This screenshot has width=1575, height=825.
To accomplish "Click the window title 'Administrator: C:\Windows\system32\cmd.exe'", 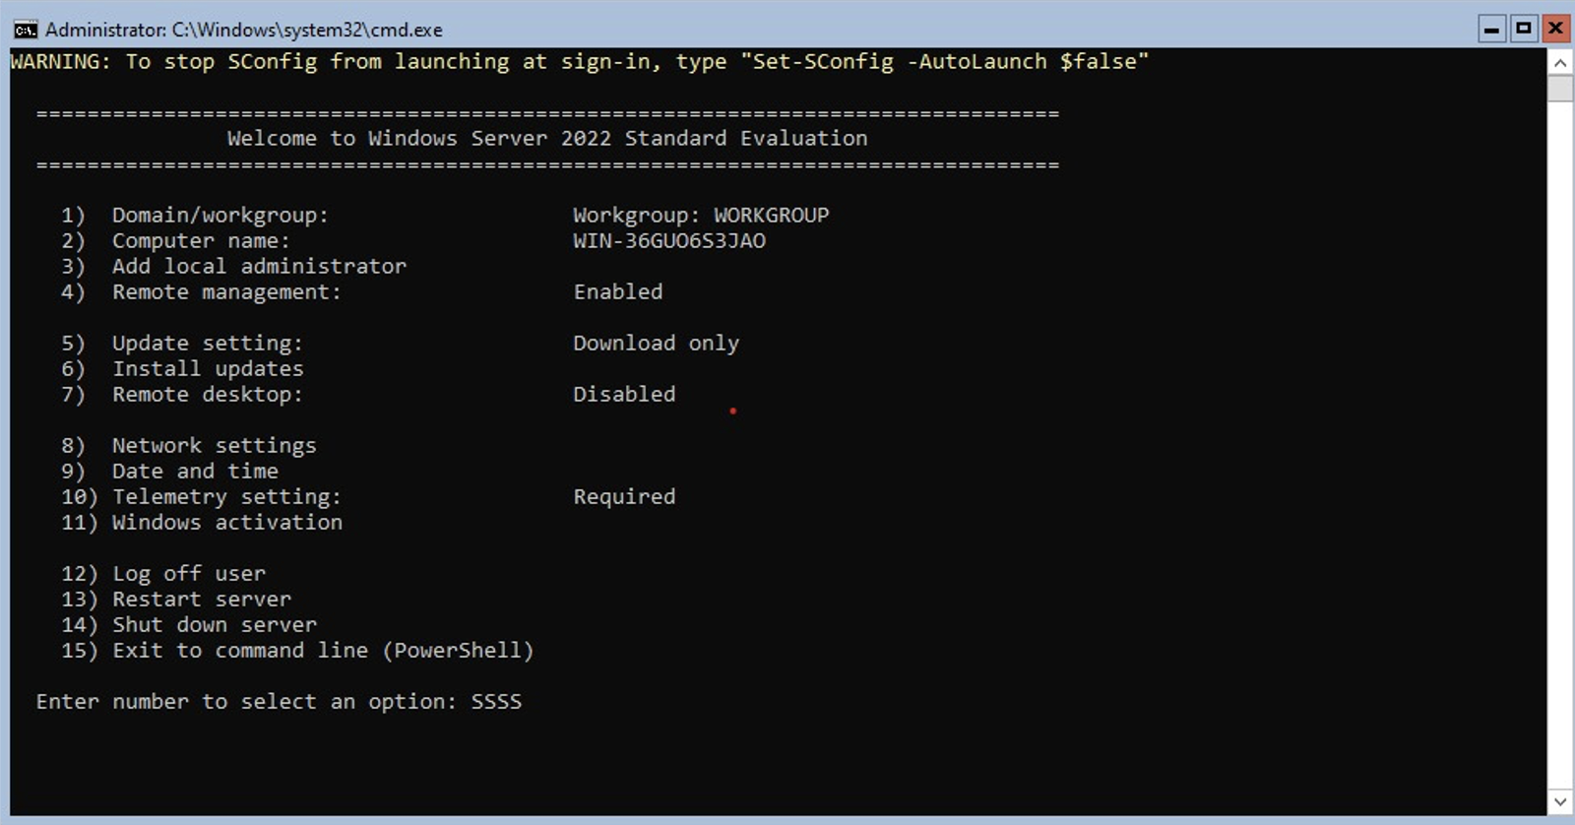I will click(244, 30).
